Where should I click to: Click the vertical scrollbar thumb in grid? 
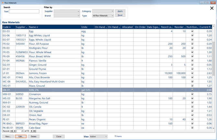point(213,59)
